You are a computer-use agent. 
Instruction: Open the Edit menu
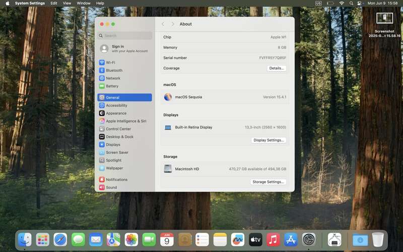point(54,4)
